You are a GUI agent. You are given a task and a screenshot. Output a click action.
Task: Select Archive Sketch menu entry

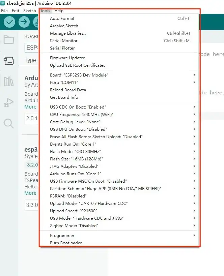click(x=119, y=26)
